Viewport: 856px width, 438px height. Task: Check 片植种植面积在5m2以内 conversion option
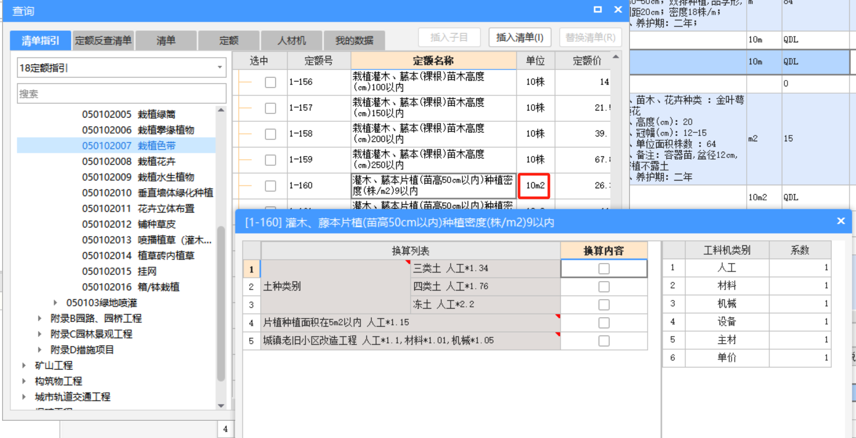[604, 323]
